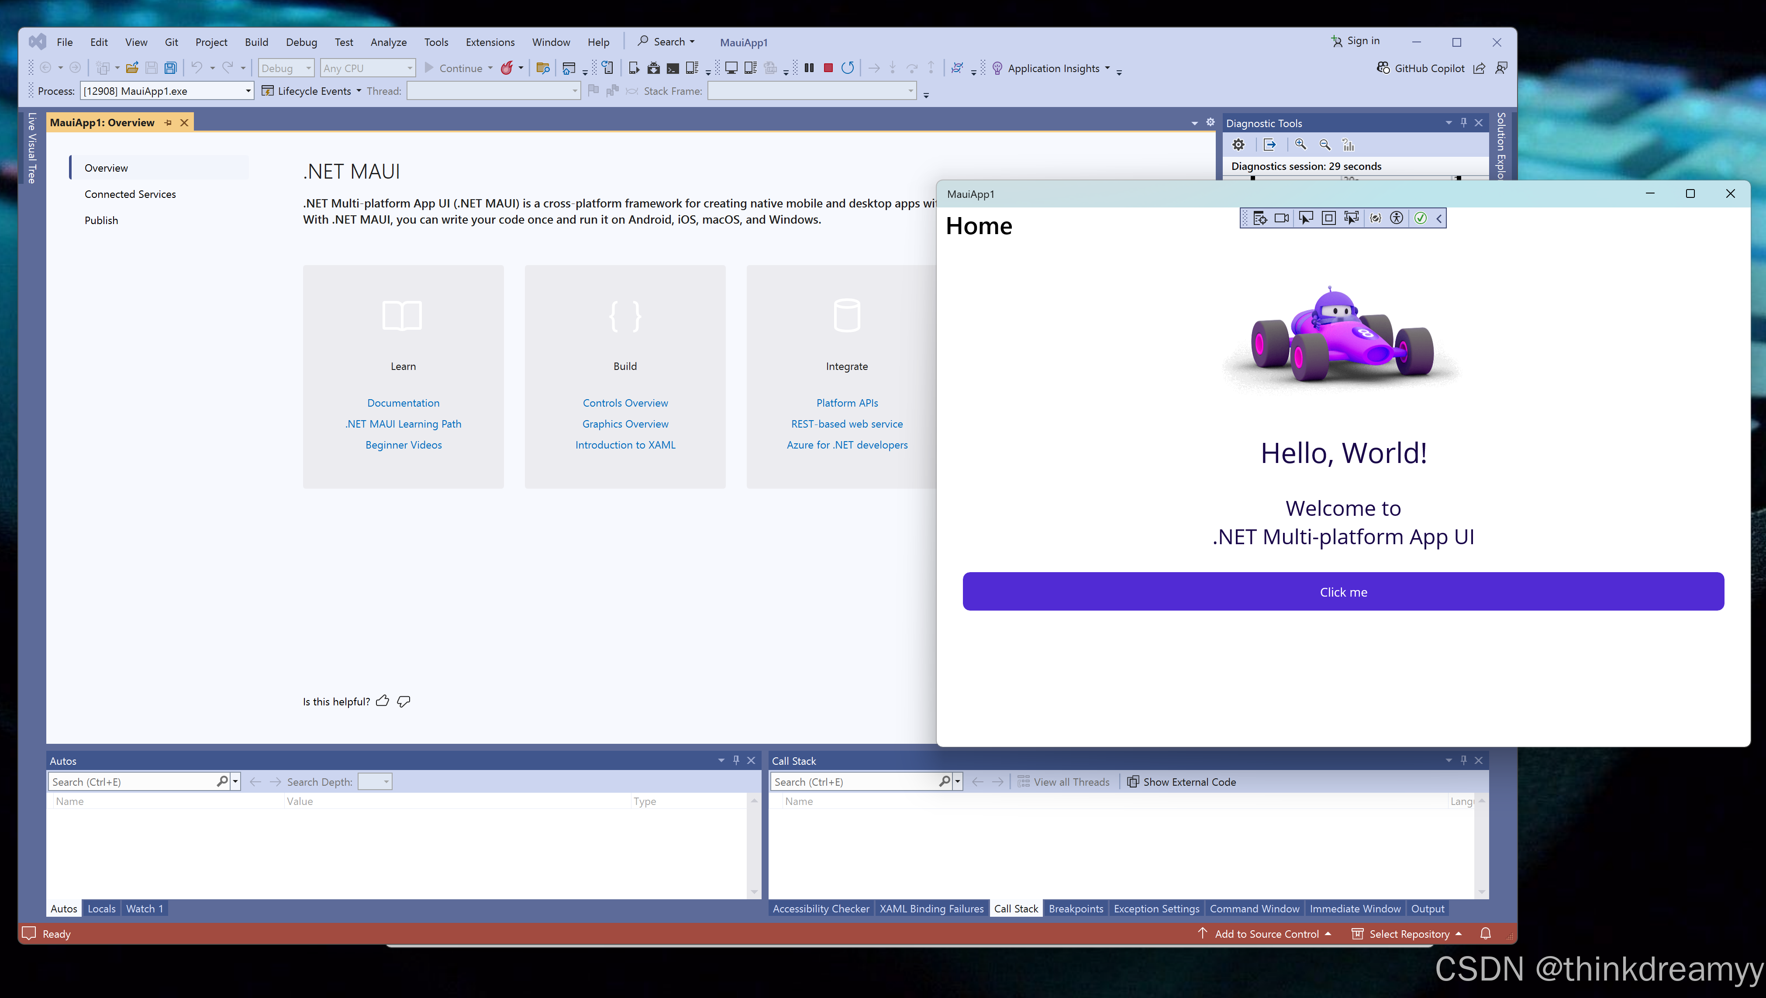Trigger Hot Reload flame icon
The width and height of the screenshot is (1766, 998).
(x=507, y=68)
